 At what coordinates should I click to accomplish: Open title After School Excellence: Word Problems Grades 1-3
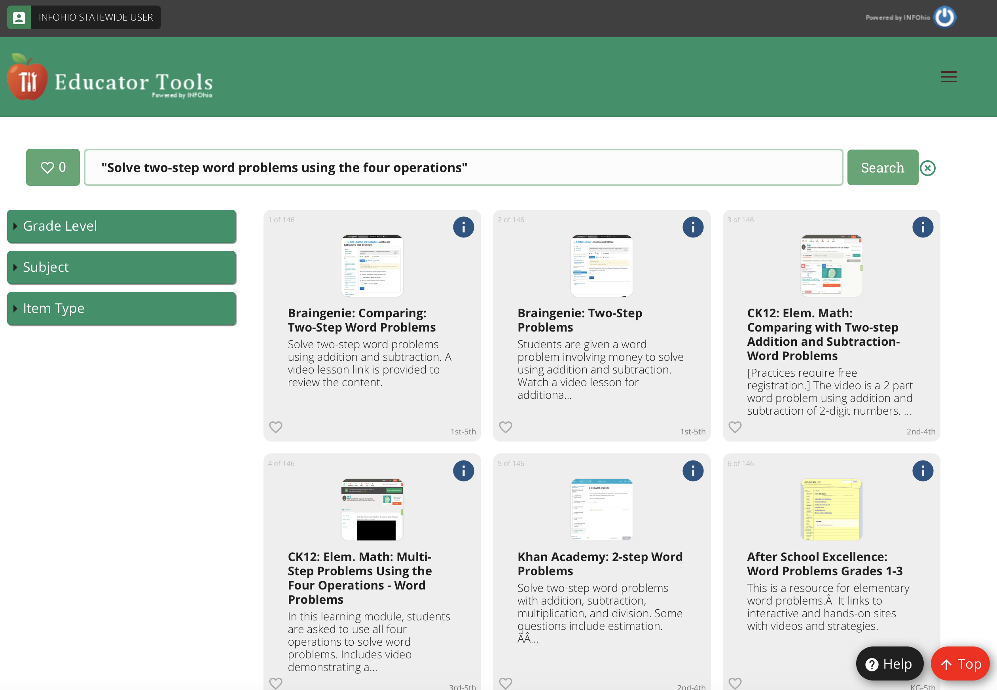825,564
